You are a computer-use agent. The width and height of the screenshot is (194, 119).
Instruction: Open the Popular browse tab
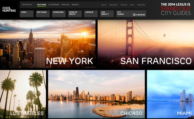(x=65, y=5)
